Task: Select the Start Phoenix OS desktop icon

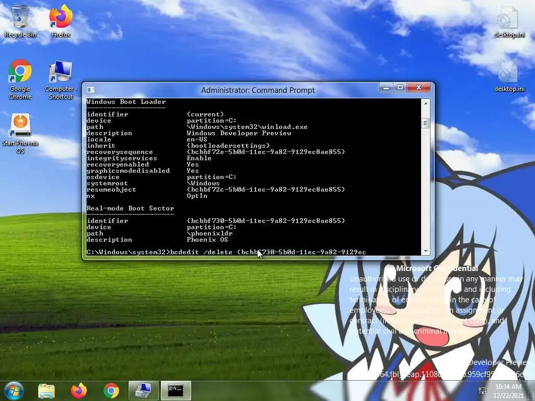Action: [20, 133]
